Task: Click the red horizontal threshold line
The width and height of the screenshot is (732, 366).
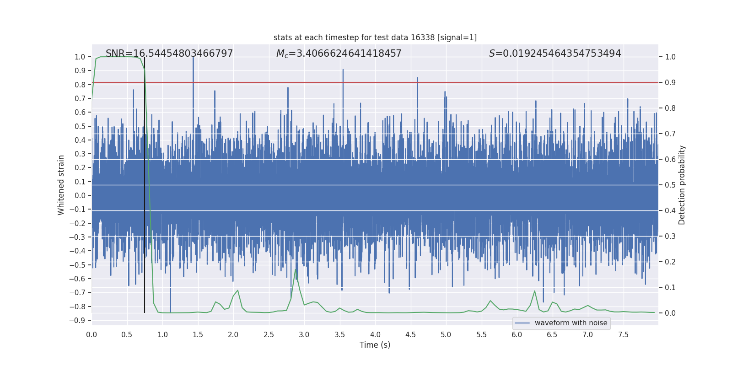Action: 412,82
